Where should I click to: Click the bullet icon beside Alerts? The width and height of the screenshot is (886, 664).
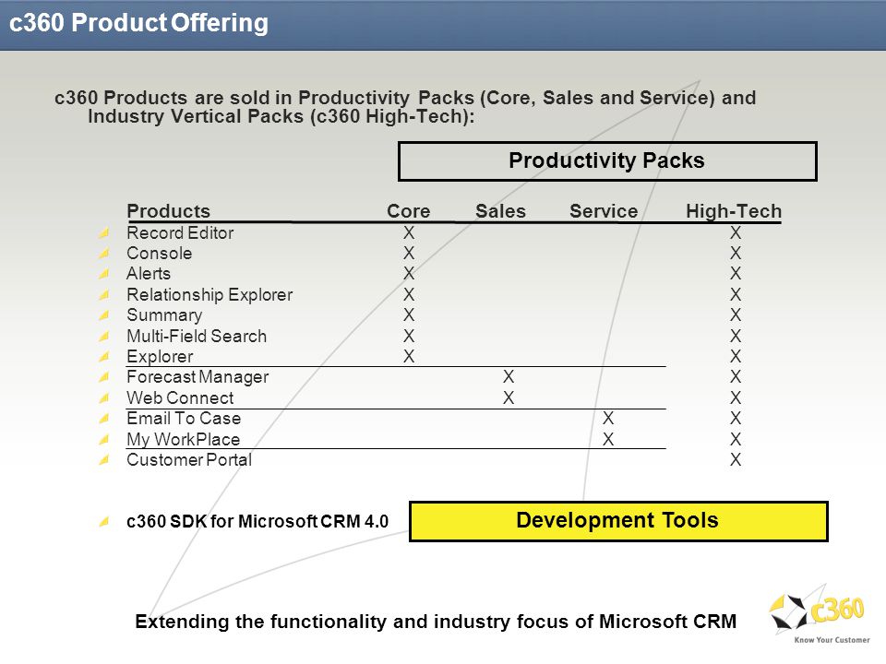coord(104,274)
